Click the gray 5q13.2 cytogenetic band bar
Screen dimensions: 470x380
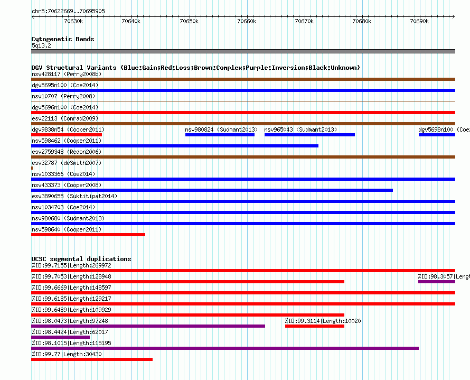243,51
